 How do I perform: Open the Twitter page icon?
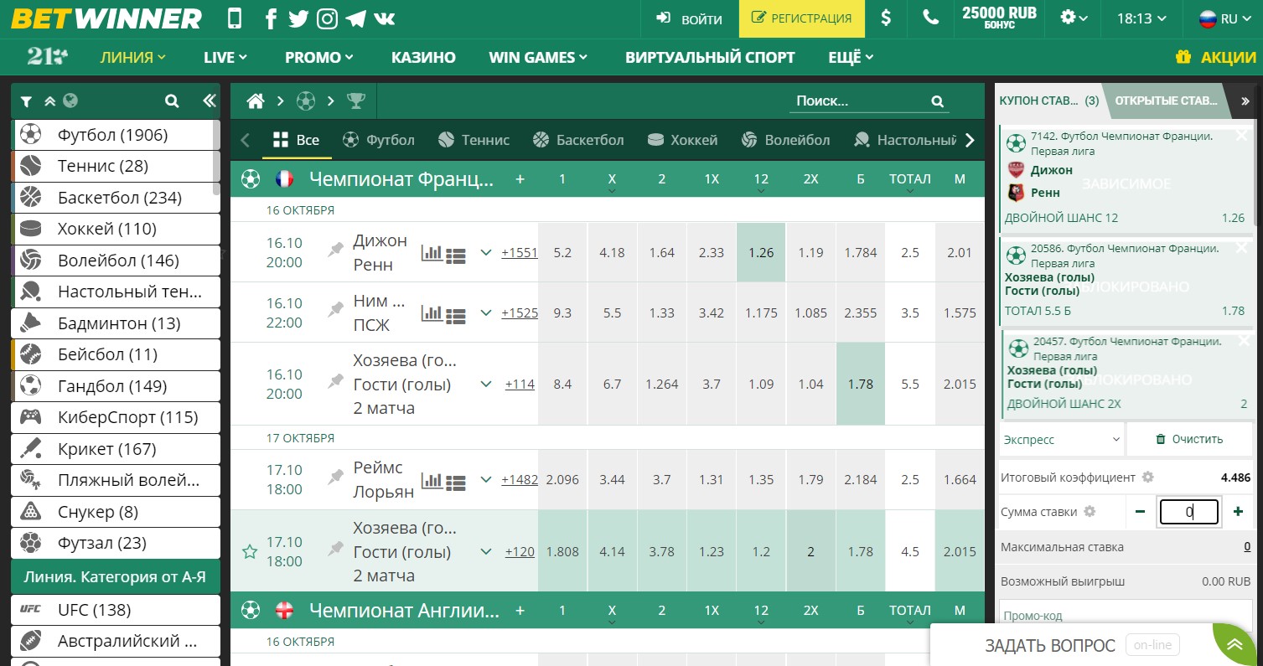point(298,18)
